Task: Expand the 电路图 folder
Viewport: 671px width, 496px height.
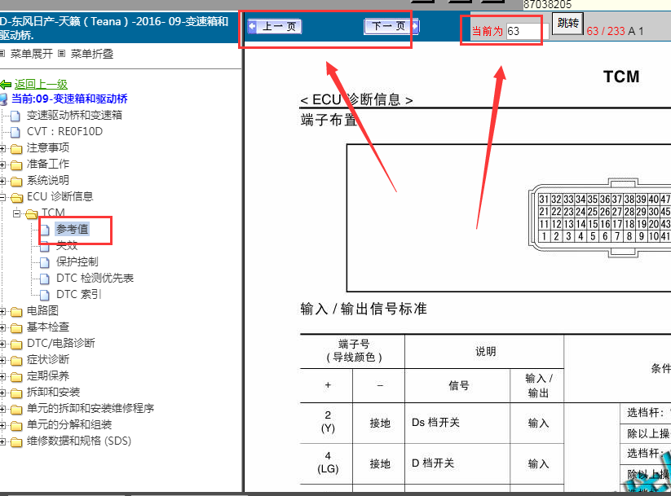Action: point(2,311)
